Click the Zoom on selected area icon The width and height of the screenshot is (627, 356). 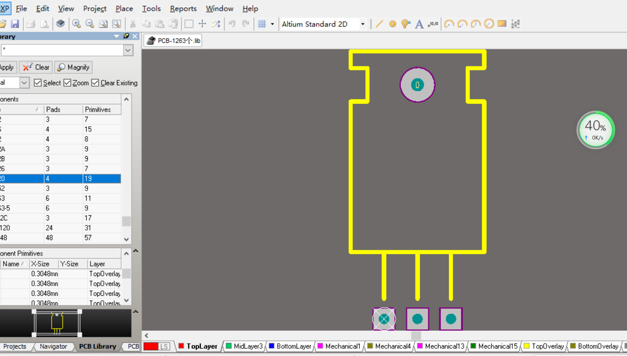[x=117, y=24]
